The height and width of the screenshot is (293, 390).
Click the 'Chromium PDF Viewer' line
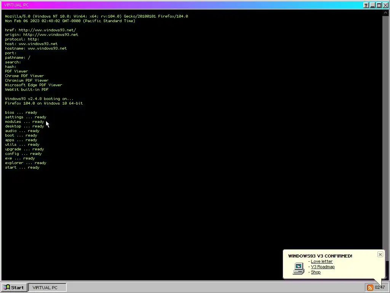(x=27, y=80)
